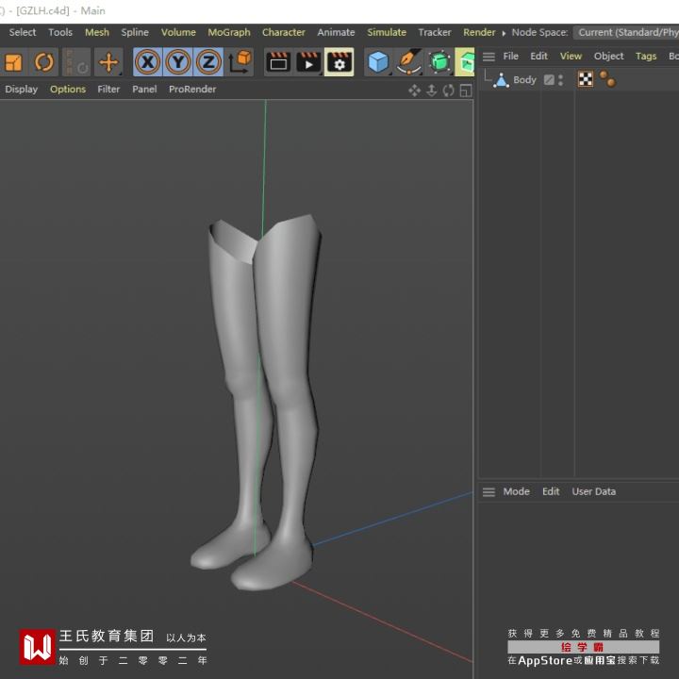Click the greyed PSR reset icon
The width and height of the screenshot is (679, 679).
coord(76,62)
